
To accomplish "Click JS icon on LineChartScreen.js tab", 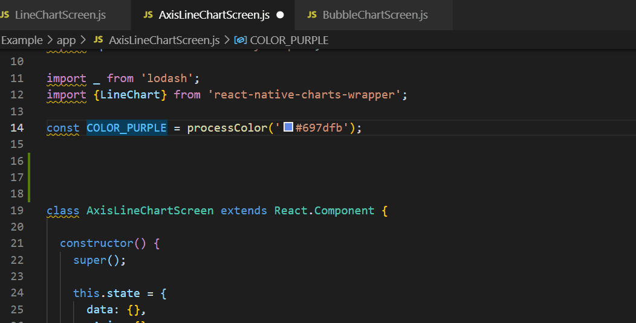I will coord(4,15).
